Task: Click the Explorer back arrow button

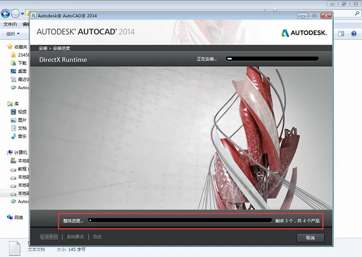Action: click(5, 14)
